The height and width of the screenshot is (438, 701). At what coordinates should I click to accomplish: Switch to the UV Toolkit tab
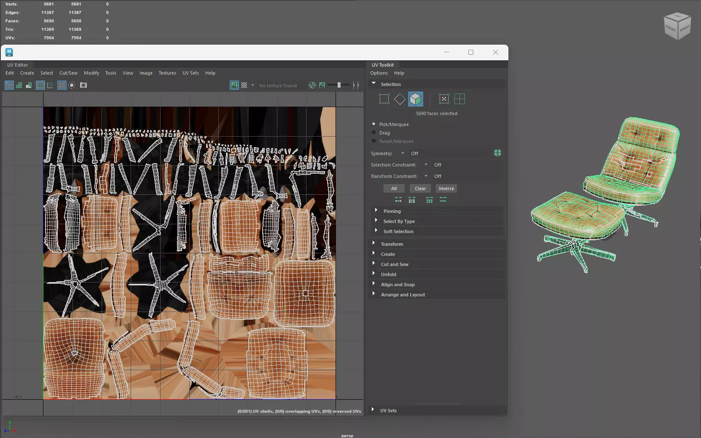pyautogui.click(x=383, y=65)
